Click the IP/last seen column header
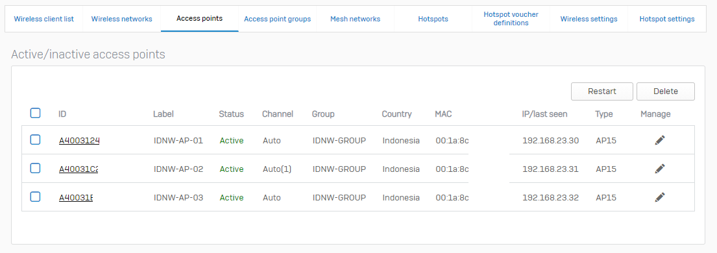The width and height of the screenshot is (717, 253). (x=544, y=114)
